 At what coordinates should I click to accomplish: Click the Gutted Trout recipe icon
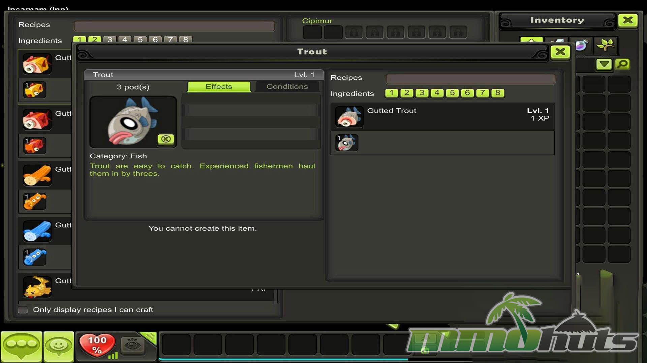pos(349,117)
